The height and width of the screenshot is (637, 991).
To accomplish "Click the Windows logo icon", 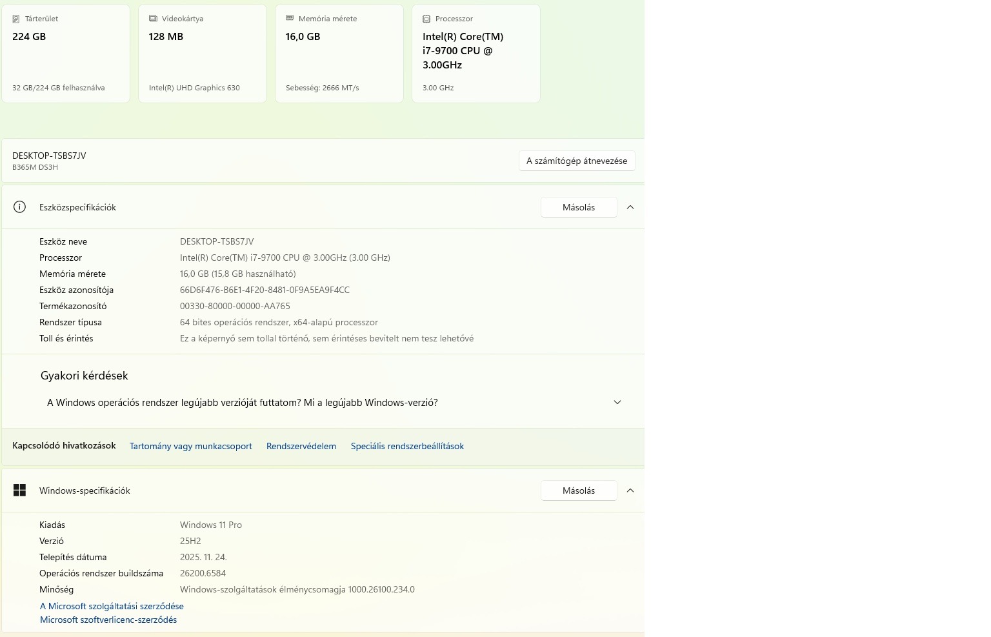I will [20, 490].
